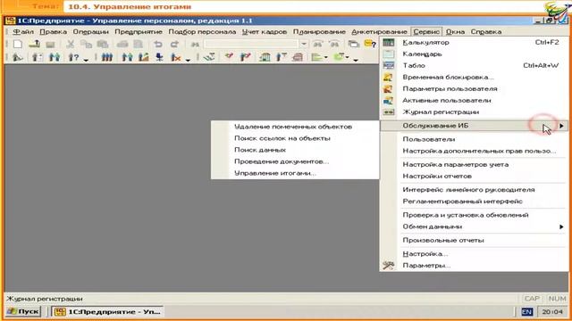This screenshot has width=572, height=321.
Task: Open the search field dropdown arrow in toolbar
Action: [304, 44]
